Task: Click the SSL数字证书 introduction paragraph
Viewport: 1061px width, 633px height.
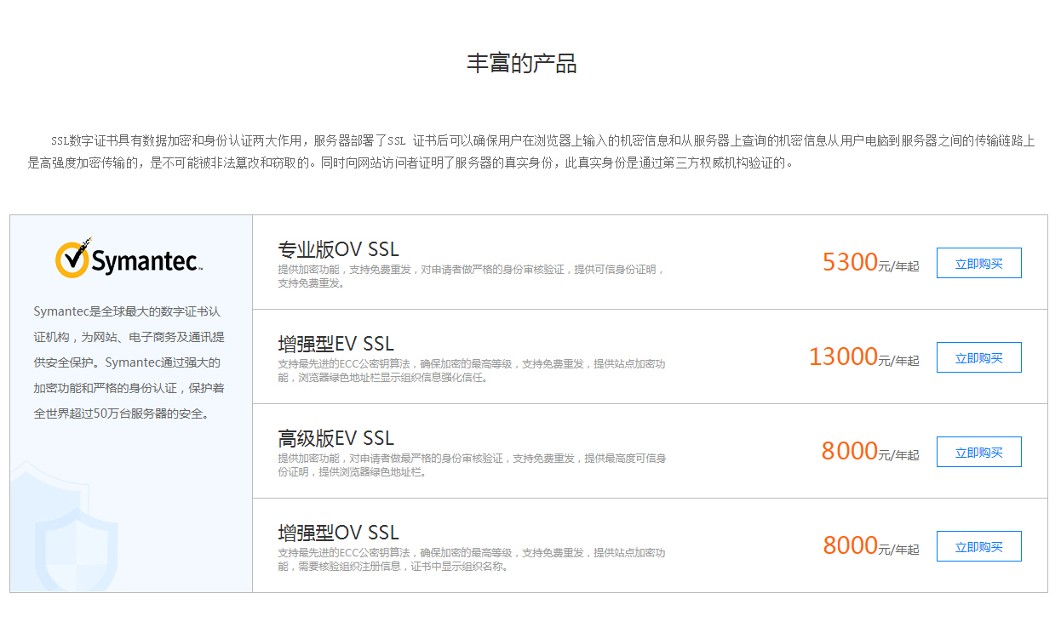Action: (530, 151)
